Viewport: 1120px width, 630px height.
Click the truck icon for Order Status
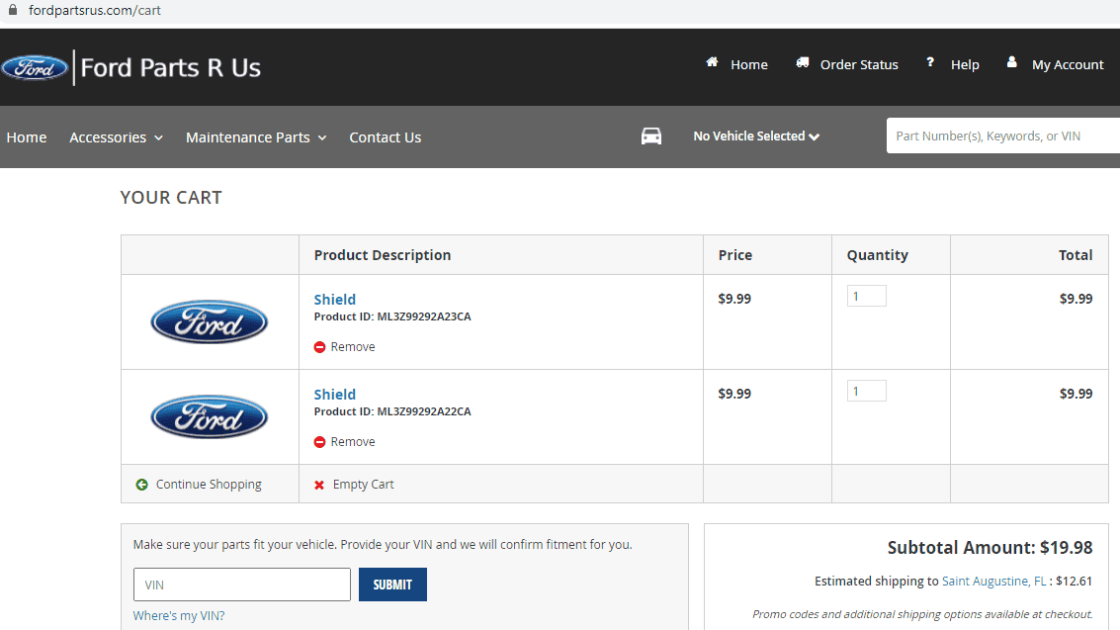(x=802, y=63)
